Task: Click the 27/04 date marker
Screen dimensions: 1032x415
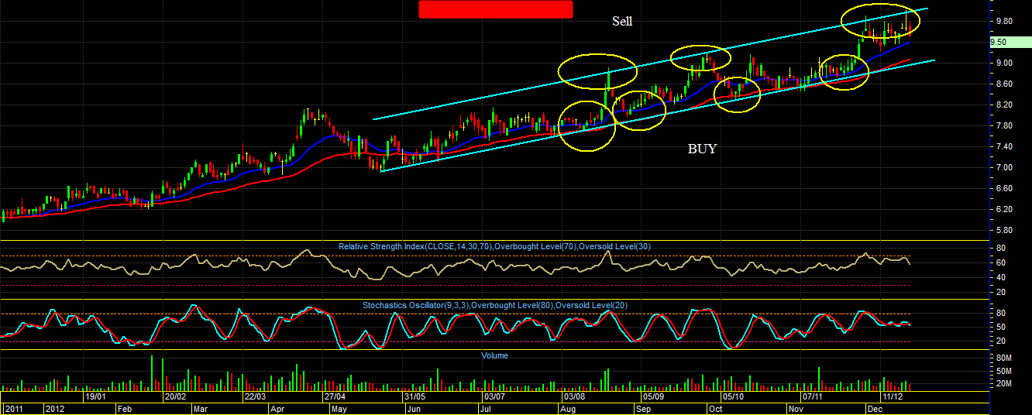Action: 335,396
